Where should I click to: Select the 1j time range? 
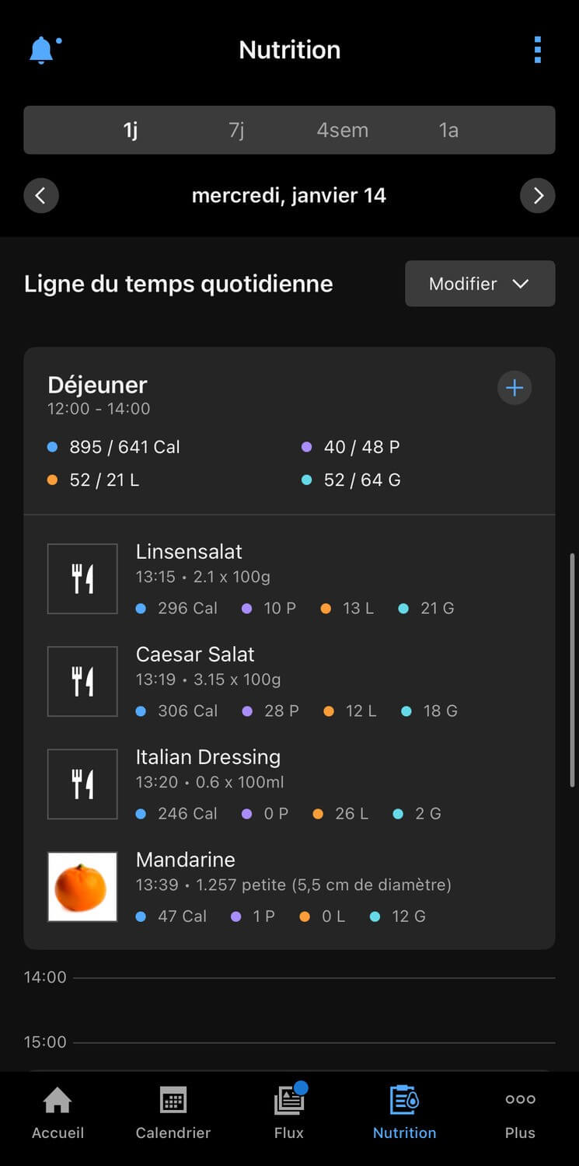coord(131,130)
